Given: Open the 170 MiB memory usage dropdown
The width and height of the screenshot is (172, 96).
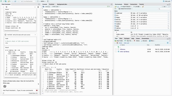Looking at the screenshot, I should point(137,7).
